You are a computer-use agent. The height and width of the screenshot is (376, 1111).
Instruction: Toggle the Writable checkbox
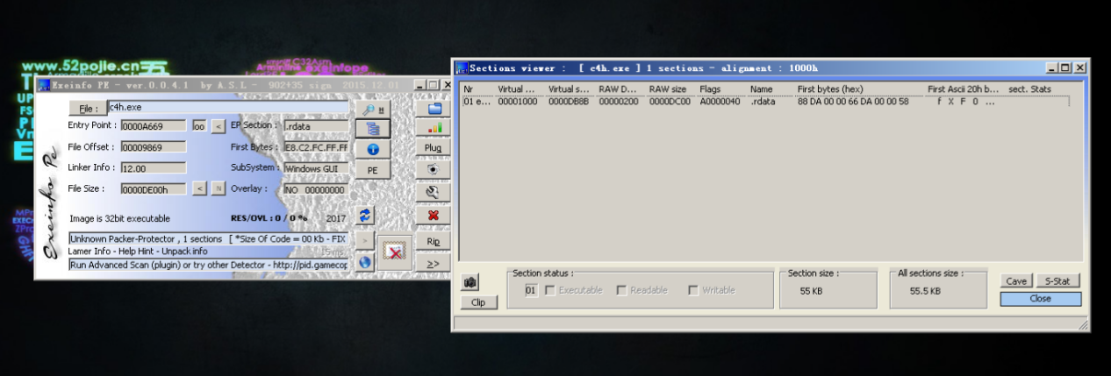coord(693,290)
